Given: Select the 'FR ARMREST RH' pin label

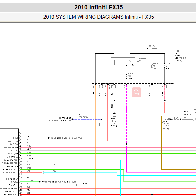Looking at the screenshot, I should [x=10, y=160].
